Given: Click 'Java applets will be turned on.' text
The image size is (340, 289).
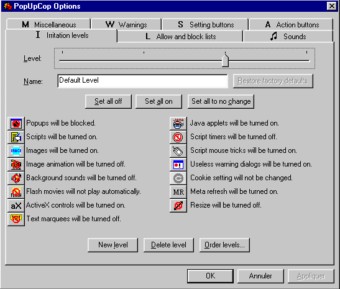Looking at the screenshot, I should (234, 123).
